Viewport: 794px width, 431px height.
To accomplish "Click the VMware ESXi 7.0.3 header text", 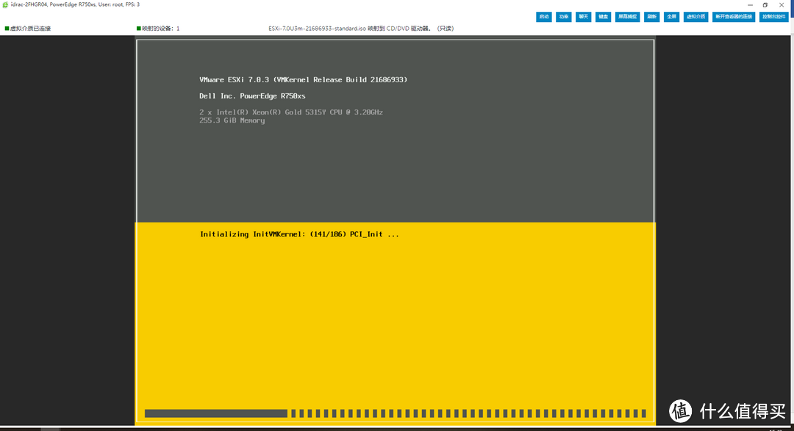I will pyautogui.click(x=303, y=79).
